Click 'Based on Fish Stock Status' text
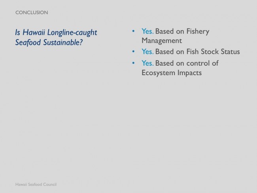Screen dimensions: 257x193 (198, 52)
